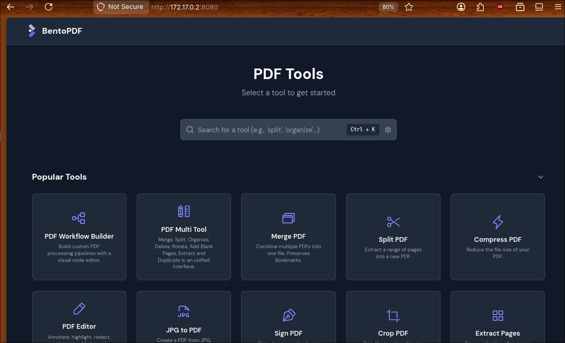The width and height of the screenshot is (565, 343).
Task: Click the PDF Editor pencil icon
Action: 79,308
